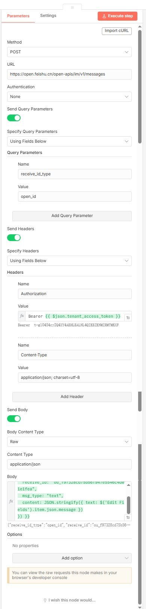Click the panel's vertical scrollbar
Screen dimensions: 146x609
pos(140,86)
